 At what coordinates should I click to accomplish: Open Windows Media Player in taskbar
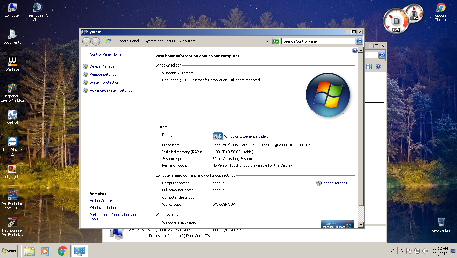pos(45,251)
